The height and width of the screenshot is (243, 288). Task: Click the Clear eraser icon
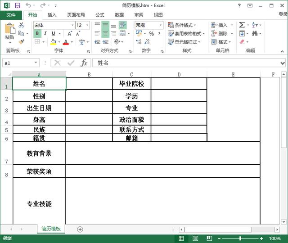(x=242, y=42)
